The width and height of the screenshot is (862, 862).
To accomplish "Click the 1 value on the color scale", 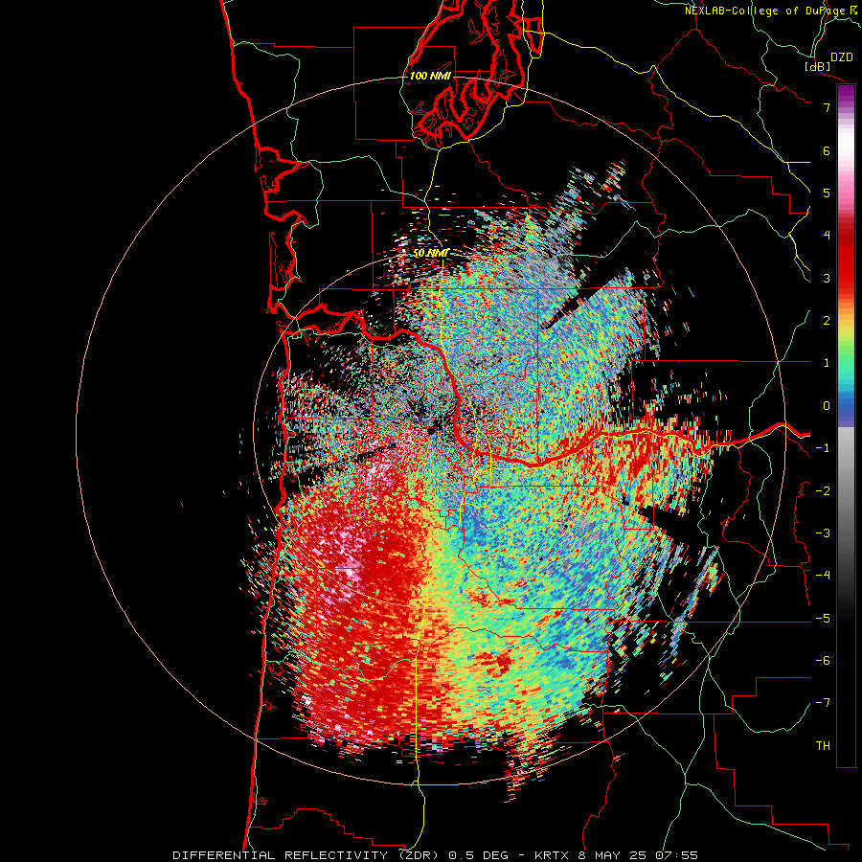I will 827,363.
